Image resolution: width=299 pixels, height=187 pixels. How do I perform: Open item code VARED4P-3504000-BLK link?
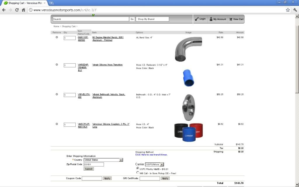pos(83,67)
